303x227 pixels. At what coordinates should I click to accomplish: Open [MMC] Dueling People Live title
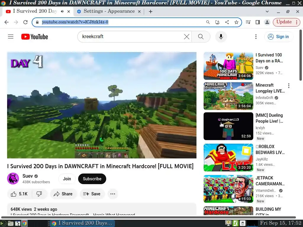click(x=269, y=118)
